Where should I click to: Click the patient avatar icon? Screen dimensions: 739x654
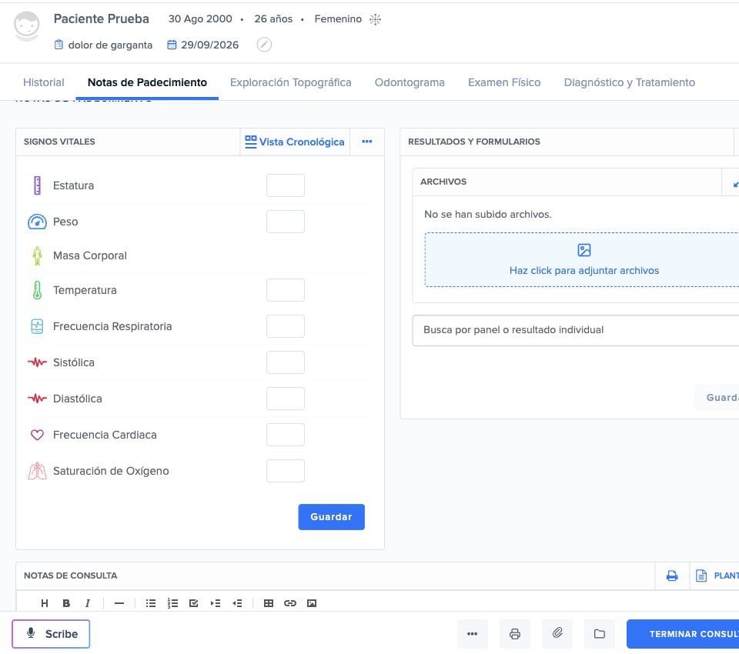[26, 26]
